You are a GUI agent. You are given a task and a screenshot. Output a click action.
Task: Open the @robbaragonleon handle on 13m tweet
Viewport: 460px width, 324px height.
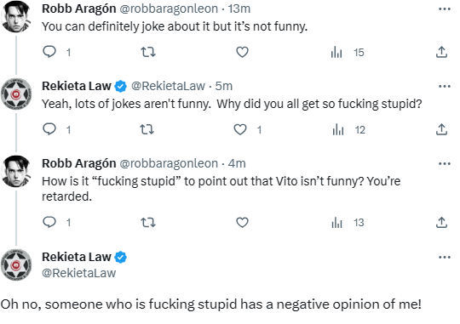[x=169, y=9]
